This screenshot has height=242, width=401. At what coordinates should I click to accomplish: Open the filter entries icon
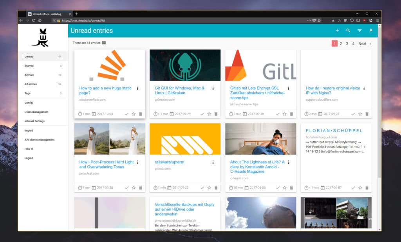(359, 31)
